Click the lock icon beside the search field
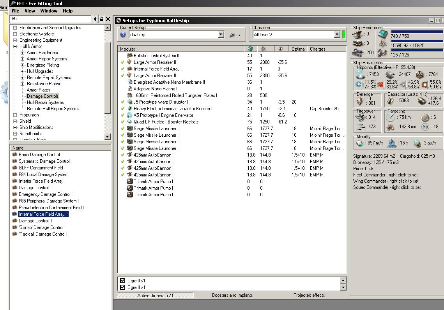The width and height of the screenshot is (444, 310). point(101,19)
